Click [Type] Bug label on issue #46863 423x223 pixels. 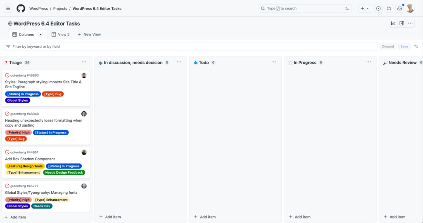pyautogui.click(x=53, y=94)
